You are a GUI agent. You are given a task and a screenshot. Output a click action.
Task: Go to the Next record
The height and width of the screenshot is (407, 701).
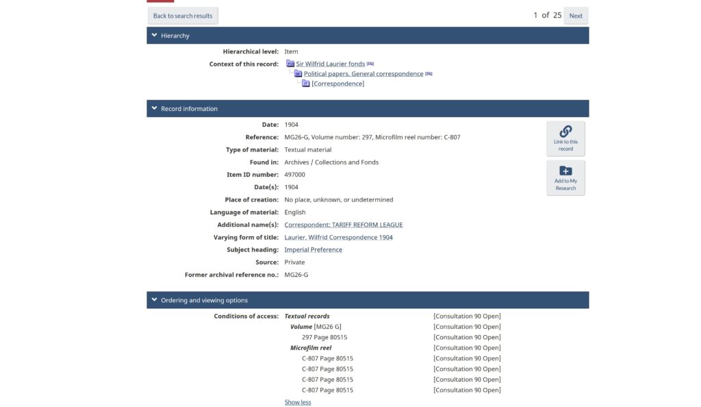(x=576, y=16)
